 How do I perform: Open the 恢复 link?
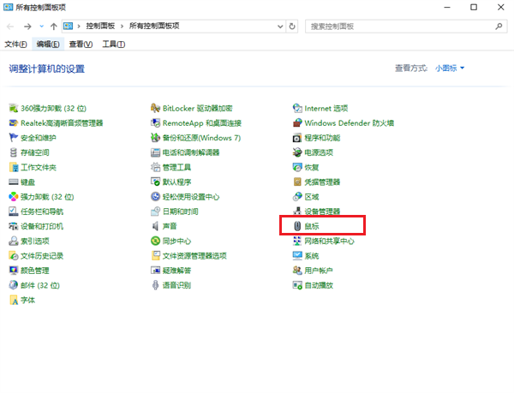pos(312,167)
